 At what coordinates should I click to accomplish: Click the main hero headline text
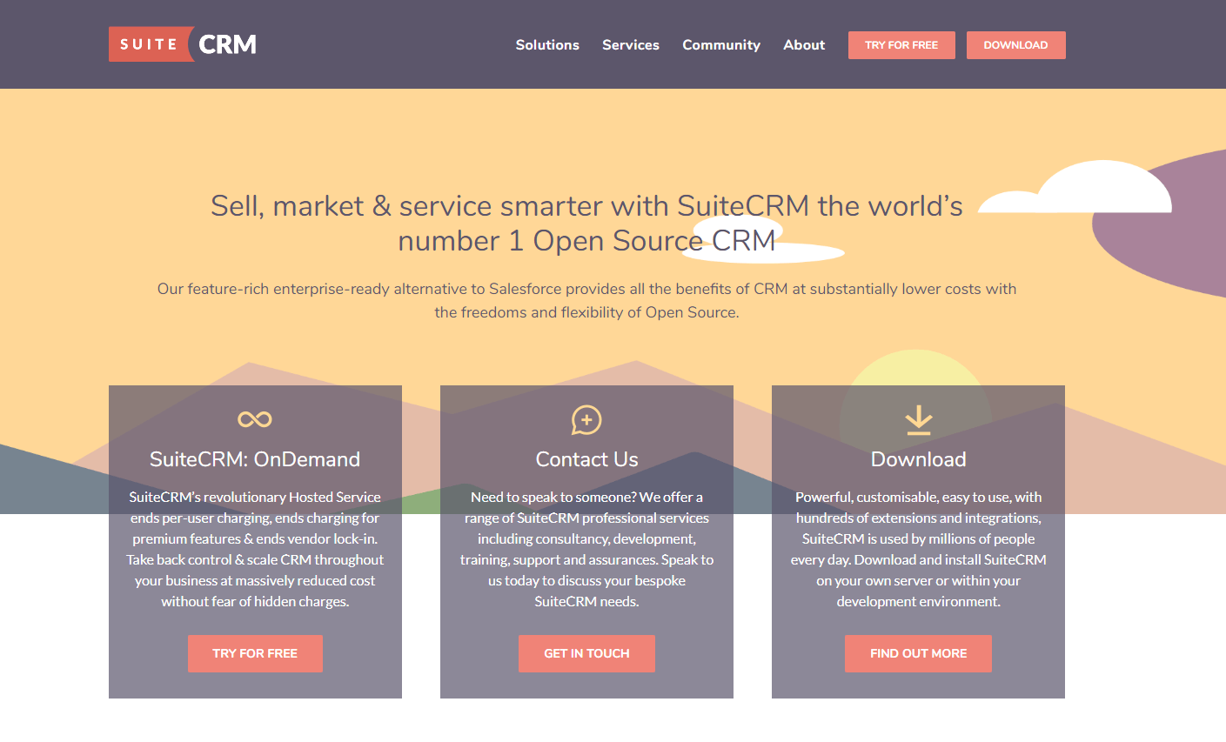(586, 223)
